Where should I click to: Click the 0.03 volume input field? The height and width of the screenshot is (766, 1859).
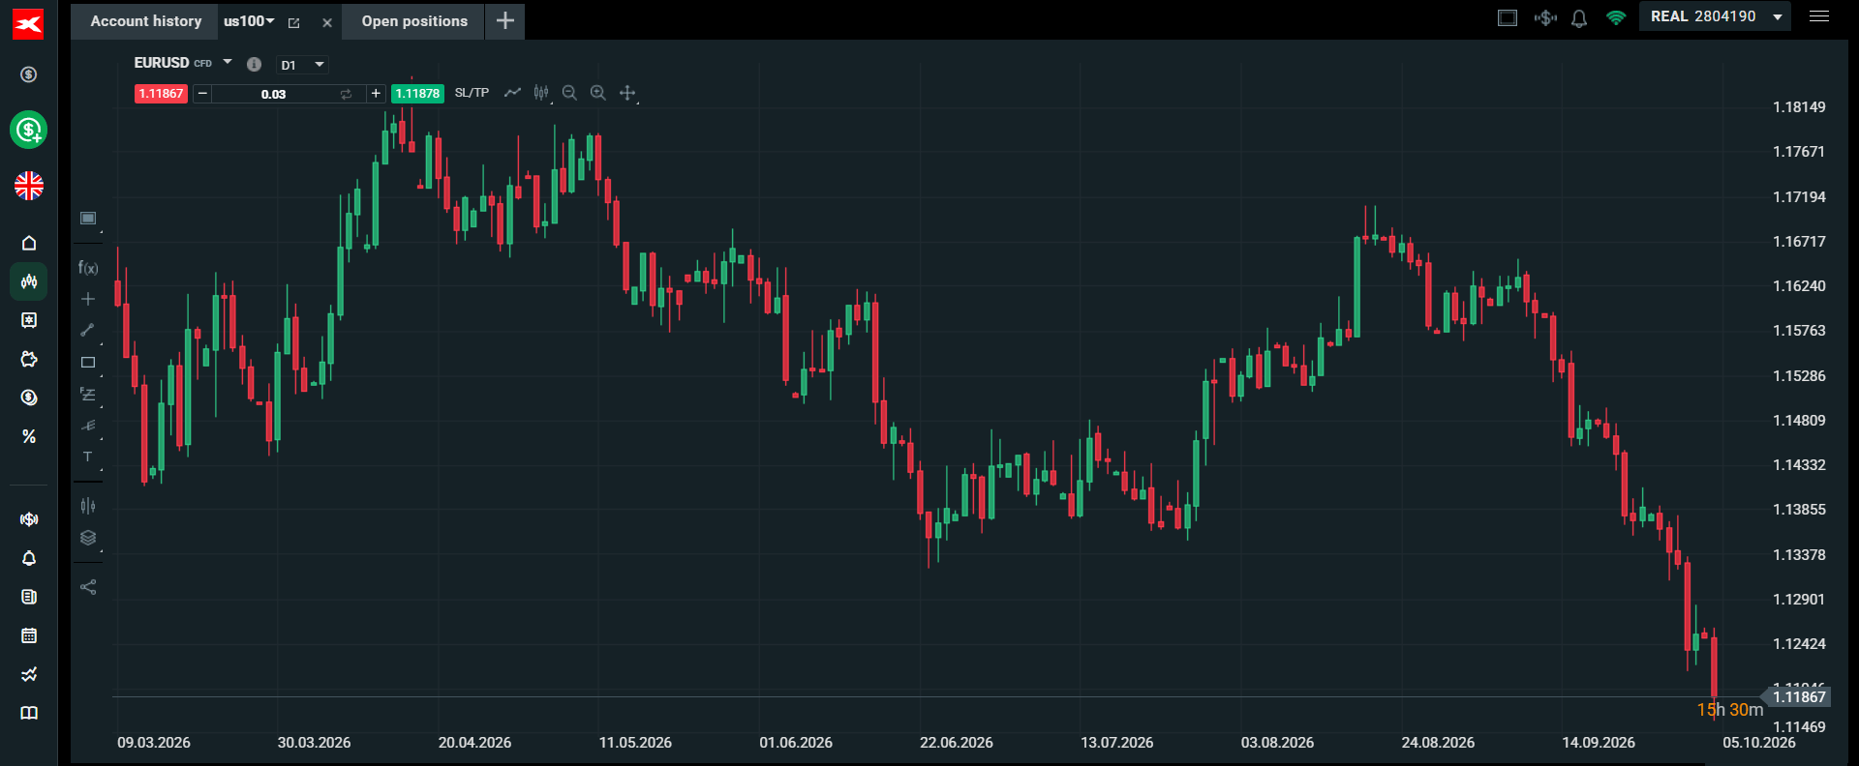tap(274, 94)
